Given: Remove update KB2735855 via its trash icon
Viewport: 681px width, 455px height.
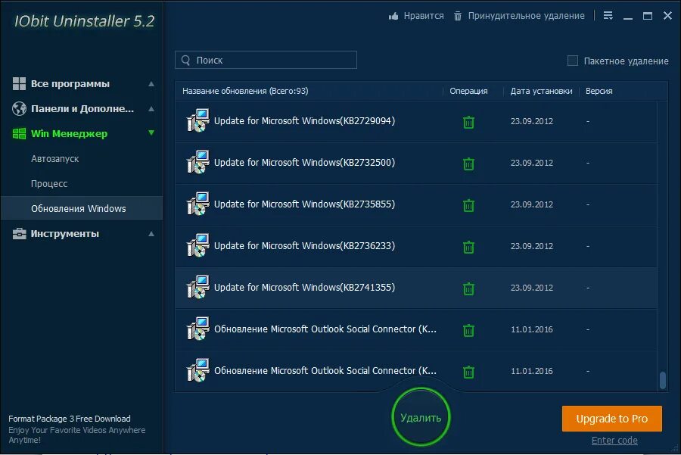Looking at the screenshot, I should [x=468, y=205].
